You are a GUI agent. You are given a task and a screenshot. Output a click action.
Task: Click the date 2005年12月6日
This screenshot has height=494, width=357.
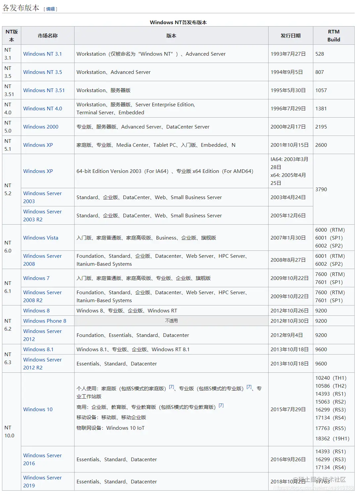pyautogui.click(x=288, y=215)
